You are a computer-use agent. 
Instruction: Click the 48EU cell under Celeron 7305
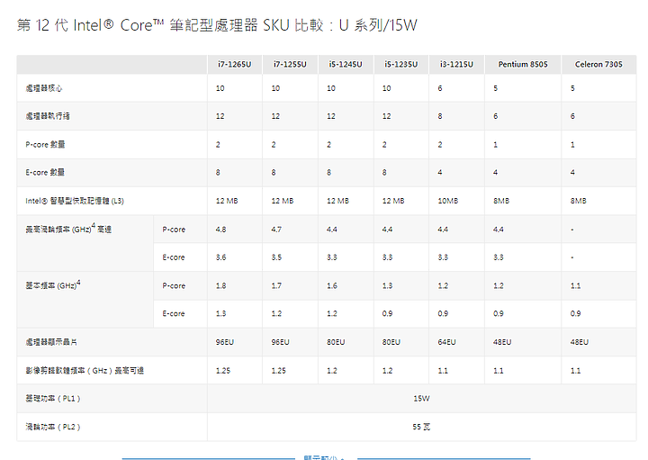(x=580, y=342)
